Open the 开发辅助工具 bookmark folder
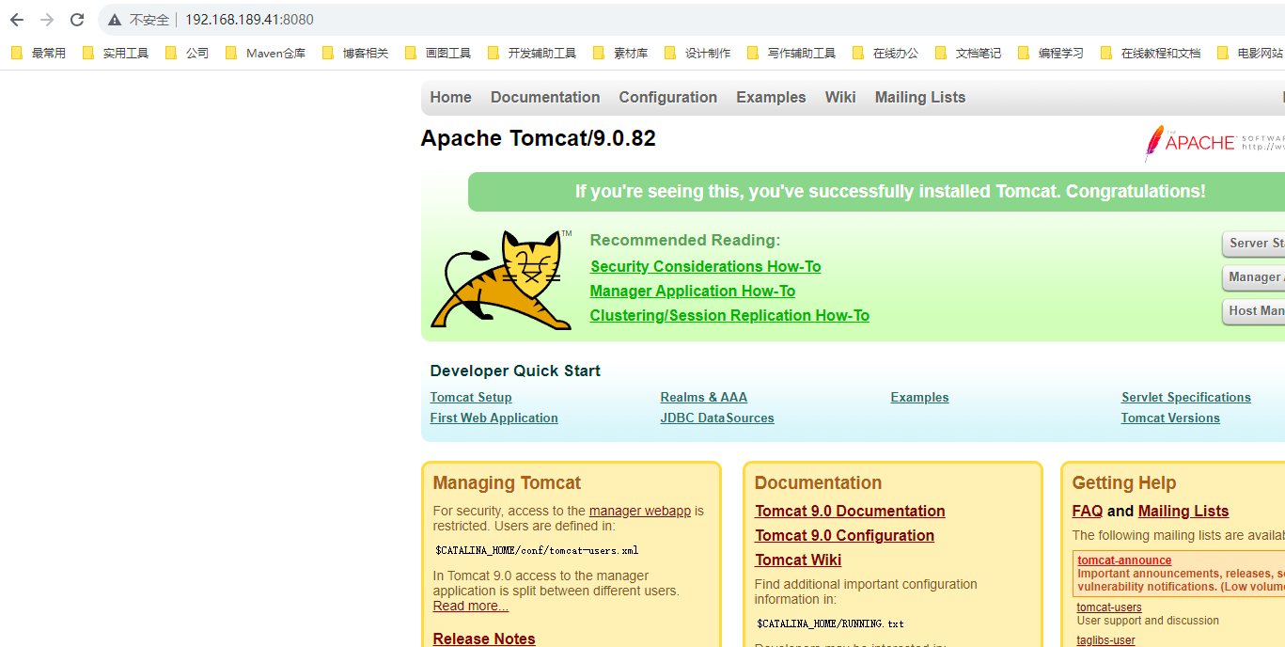The height and width of the screenshot is (647, 1285). [x=532, y=54]
